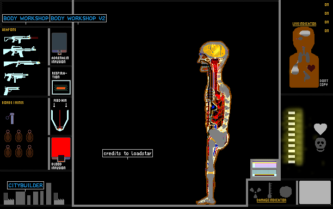This screenshot has height=209, width=333.
Task: Click the Feed Him funnel
Action: click(x=60, y=120)
